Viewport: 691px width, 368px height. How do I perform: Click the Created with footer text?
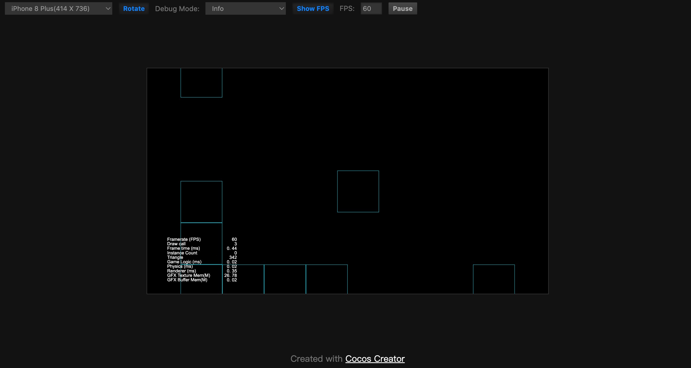coord(316,359)
